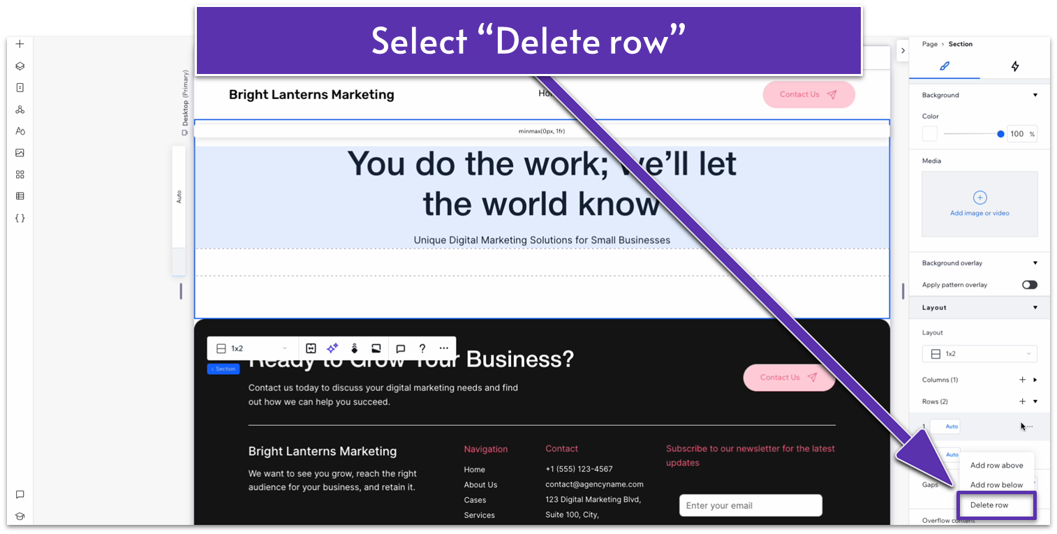This screenshot has height=534, width=1057.
Task: Open the CMS table icon in left sidebar
Action: pyautogui.click(x=20, y=196)
